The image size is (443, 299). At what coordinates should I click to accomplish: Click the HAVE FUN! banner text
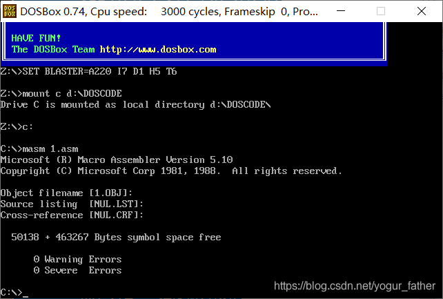[x=36, y=38]
